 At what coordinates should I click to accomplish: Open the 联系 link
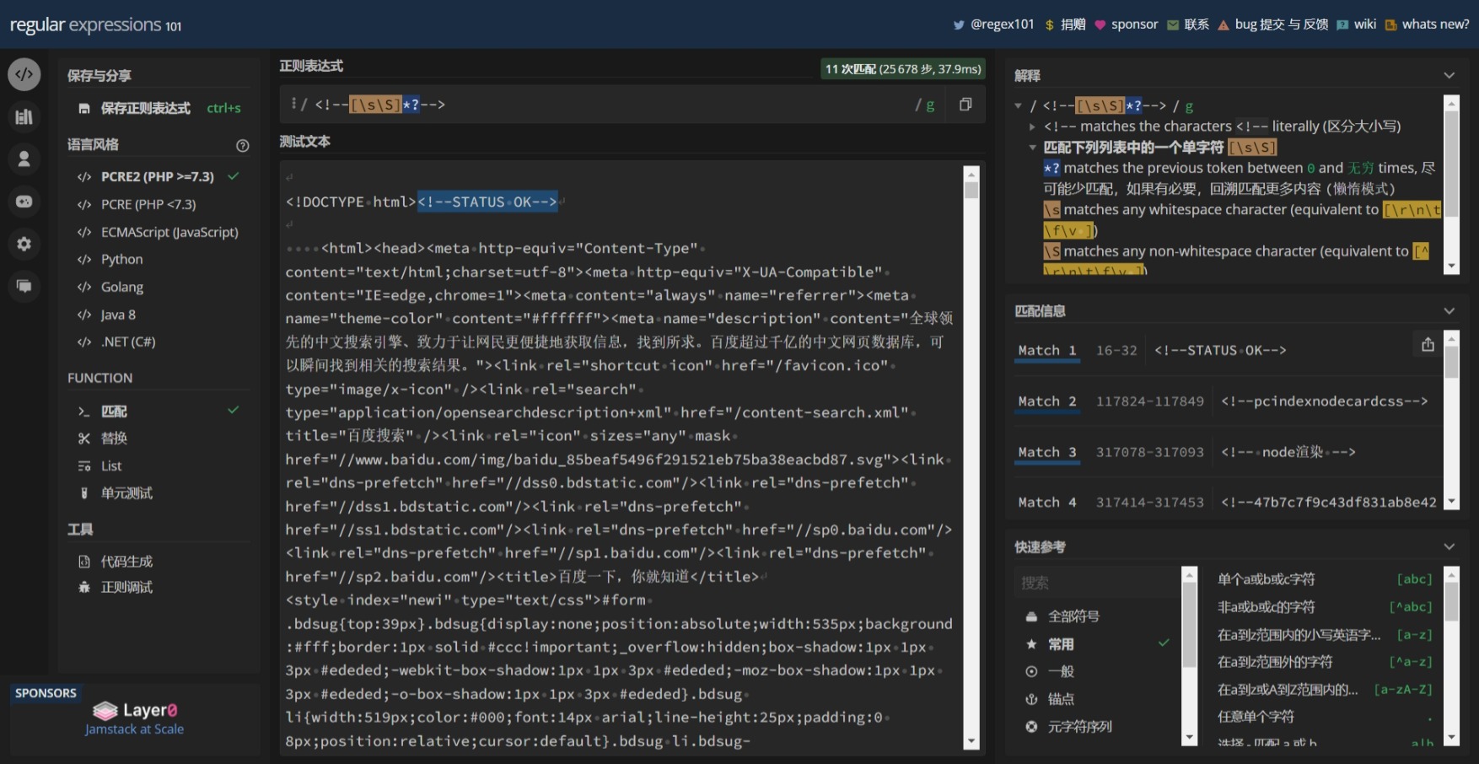click(x=1188, y=24)
